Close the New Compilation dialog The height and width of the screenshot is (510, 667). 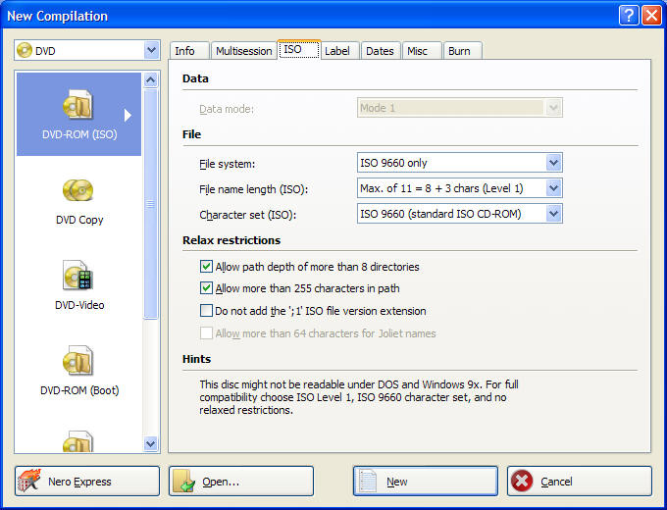pos(651,16)
